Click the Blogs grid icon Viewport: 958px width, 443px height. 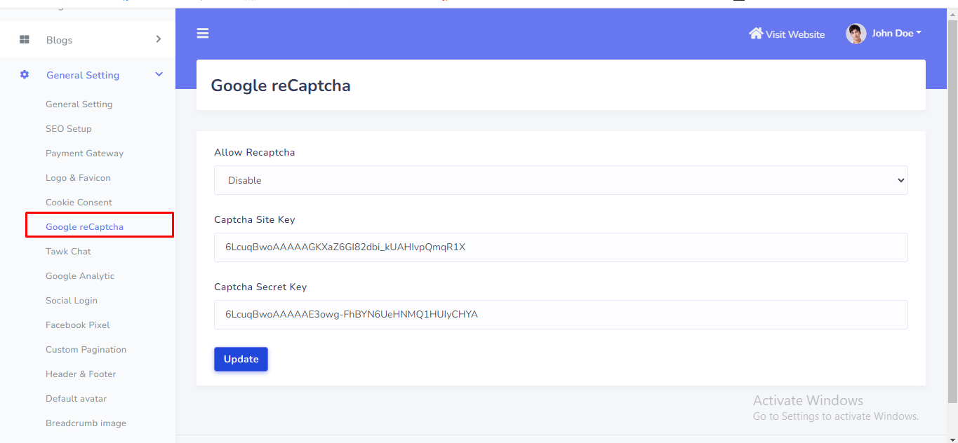click(x=25, y=40)
